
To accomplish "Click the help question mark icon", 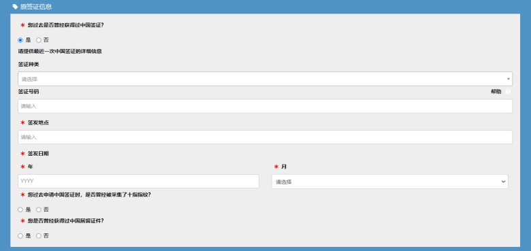I will [x=507, y=92].
